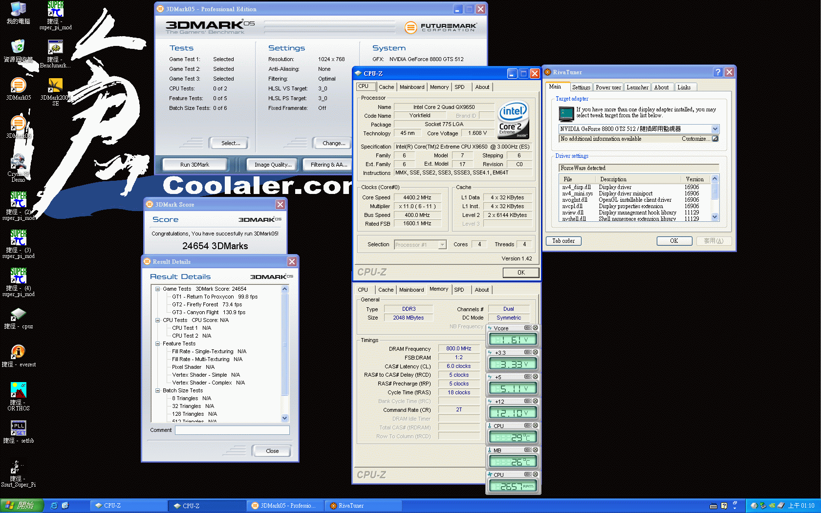Open the My Computer desktop icon
The width and height of the screenshot is (821, 513).
18,13
